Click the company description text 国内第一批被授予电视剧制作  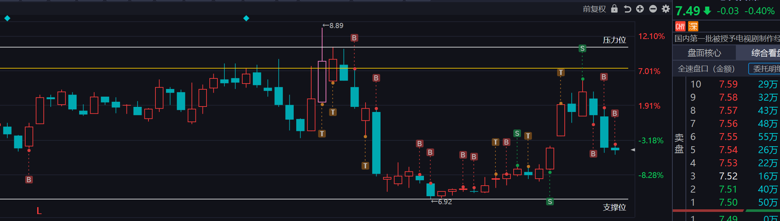click(x=727, y=39)
